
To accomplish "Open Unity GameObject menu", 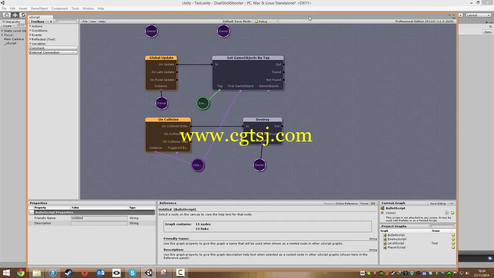I will click(39, 9).
